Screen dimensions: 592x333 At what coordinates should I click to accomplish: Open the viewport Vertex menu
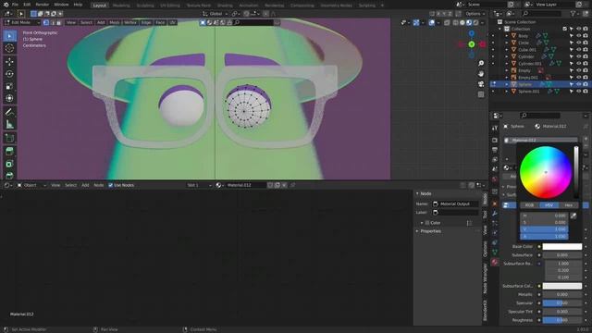click(130, 22)
